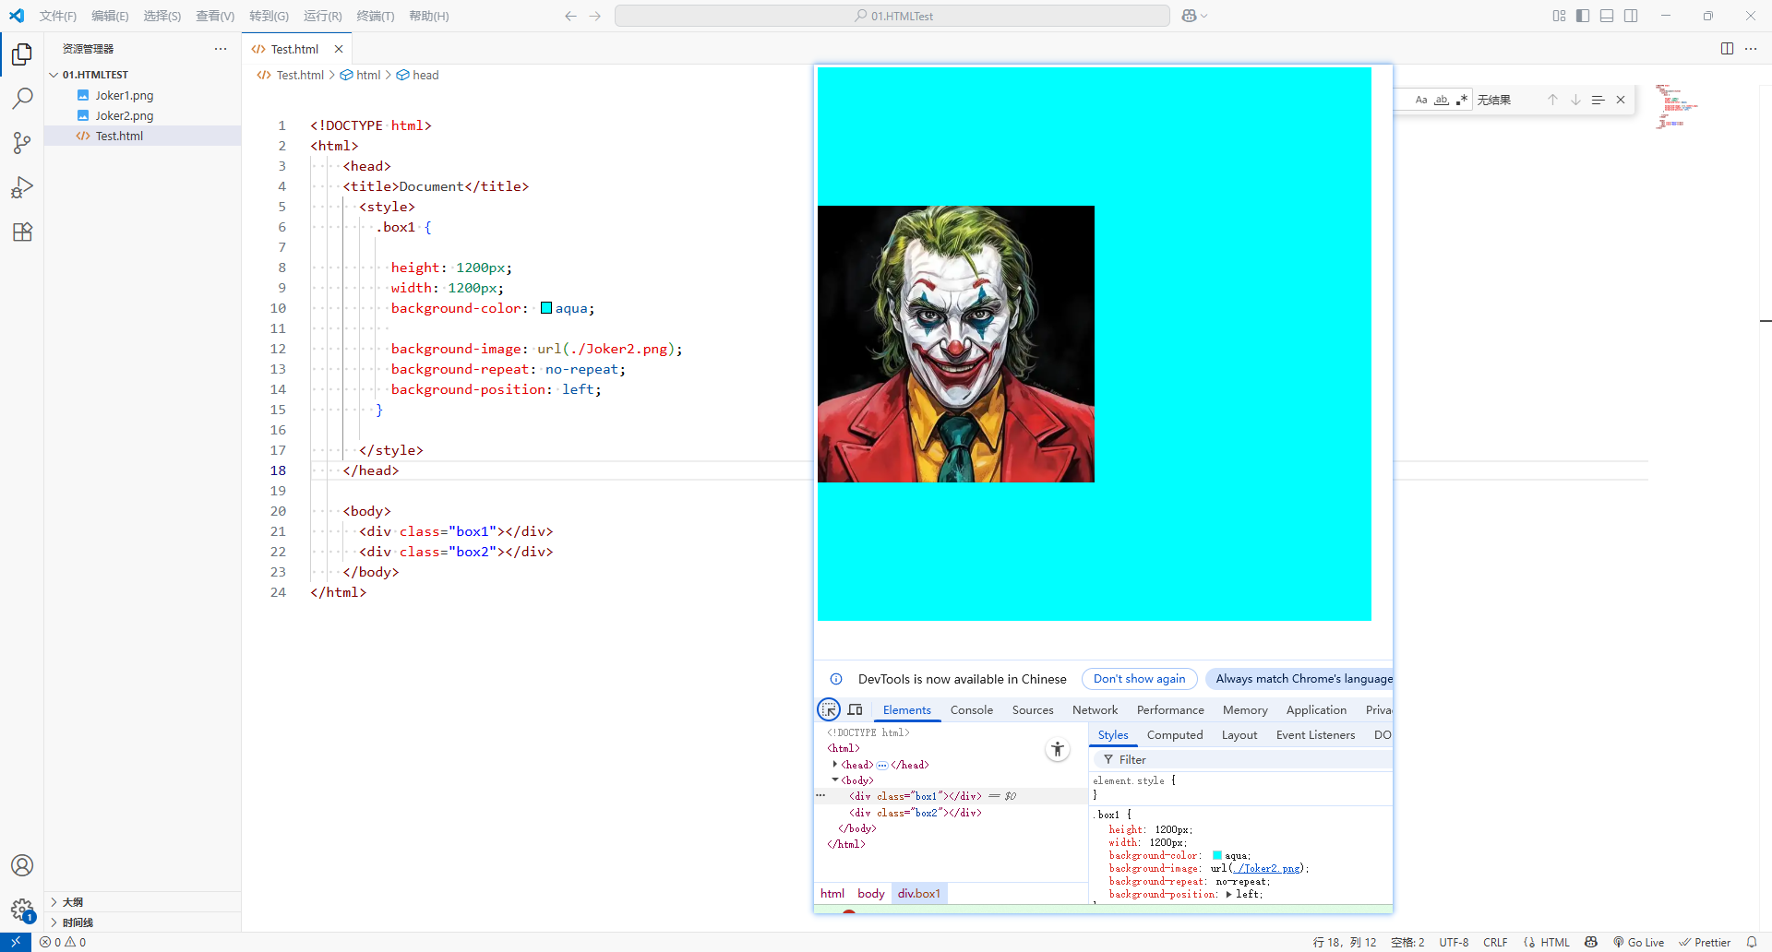
Task: Open the Copilot dropdown chevron in title bar
Action: (x=1204, y=16)
